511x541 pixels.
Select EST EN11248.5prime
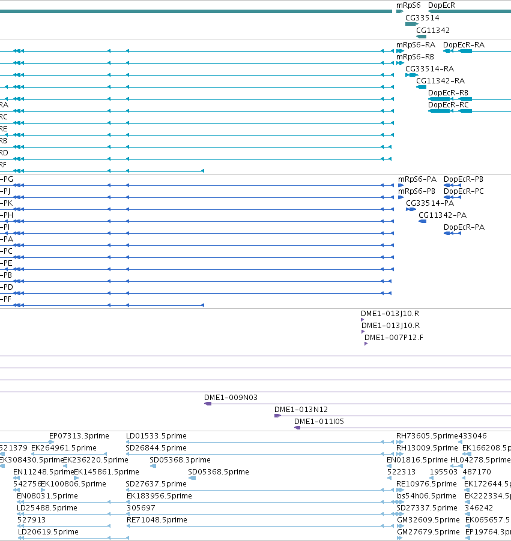tap(17, 478)
